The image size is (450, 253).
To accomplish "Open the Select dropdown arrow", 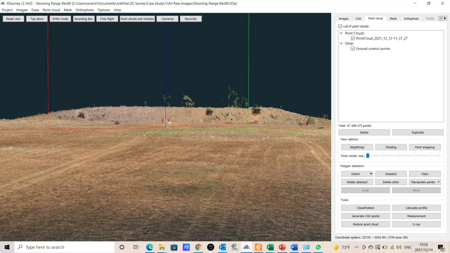I will tap(371, 174).
